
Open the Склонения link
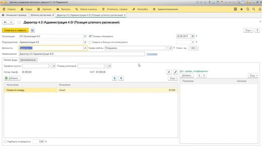click(x=152, y=54)
